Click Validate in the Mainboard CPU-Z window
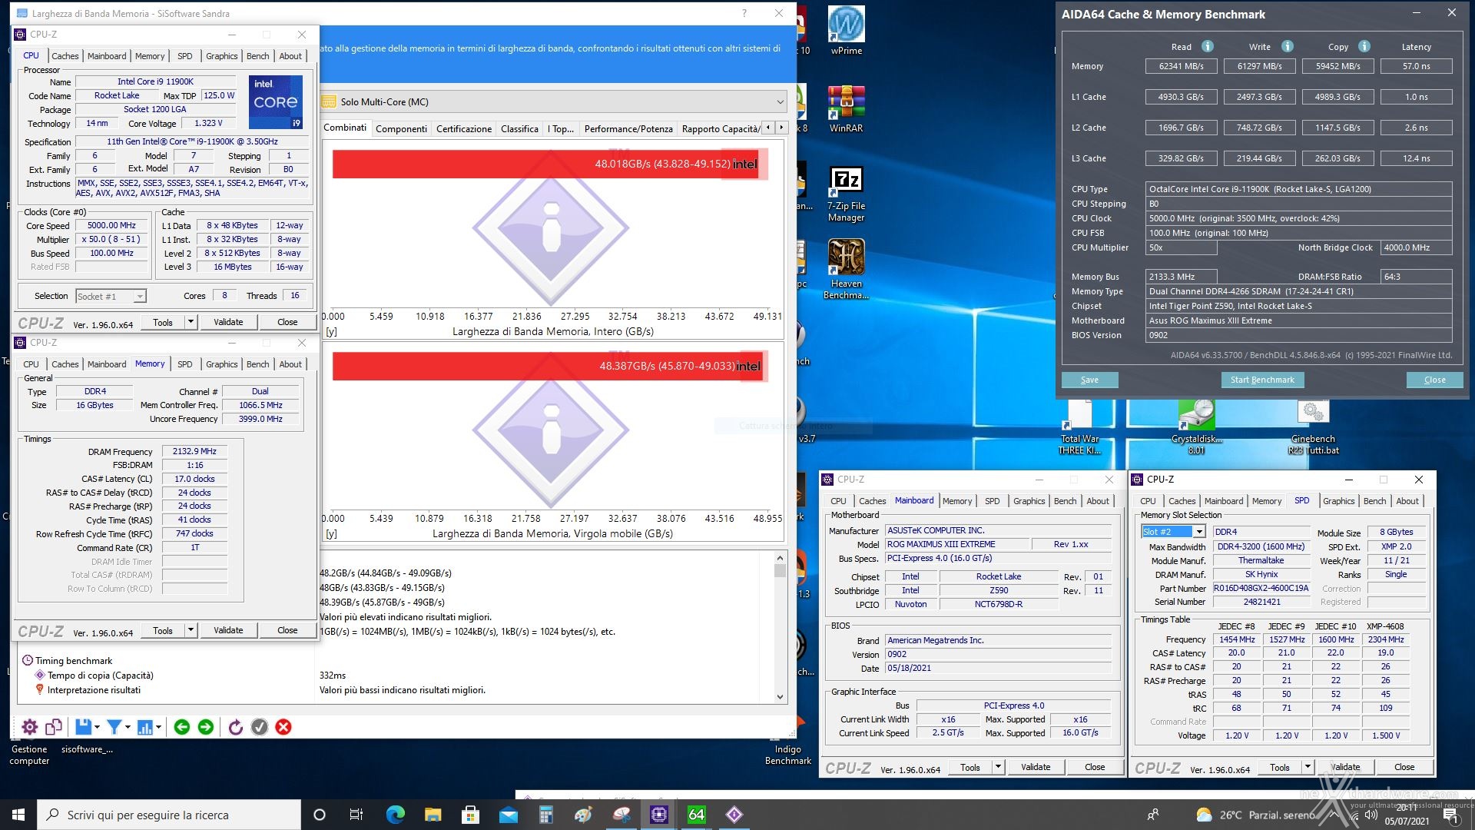Viewport: 1475px width, 830px height. 1036,767
